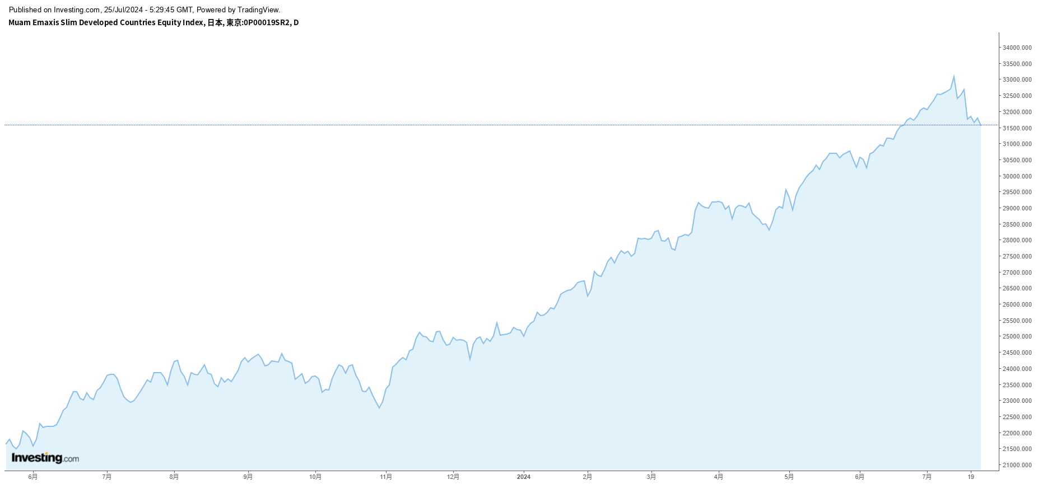Viewport: 1038px width, 484px height.
Task: Click the 33000.000 price axis label
Action: click(1017, 80)
